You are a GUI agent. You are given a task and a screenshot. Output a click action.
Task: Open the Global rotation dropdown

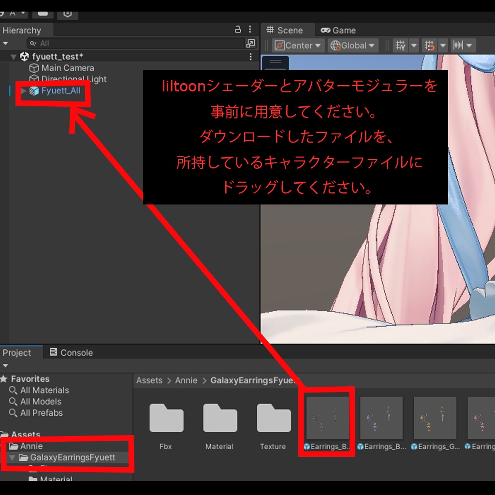[x=353, y=45]
